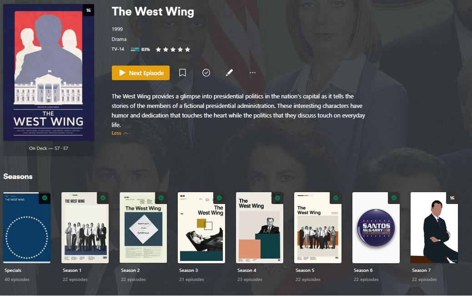
Task: Open the Season 3 poster thumbnail
Action: pyautogui.click(x=201, y=228)
